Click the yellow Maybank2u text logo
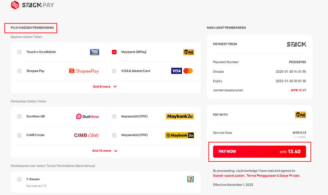This screenshot has height=195, width=328. tap(180, 116)
